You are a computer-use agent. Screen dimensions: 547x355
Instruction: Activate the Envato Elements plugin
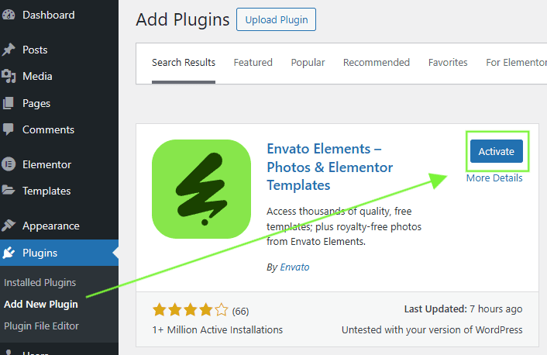coord(496,151)
